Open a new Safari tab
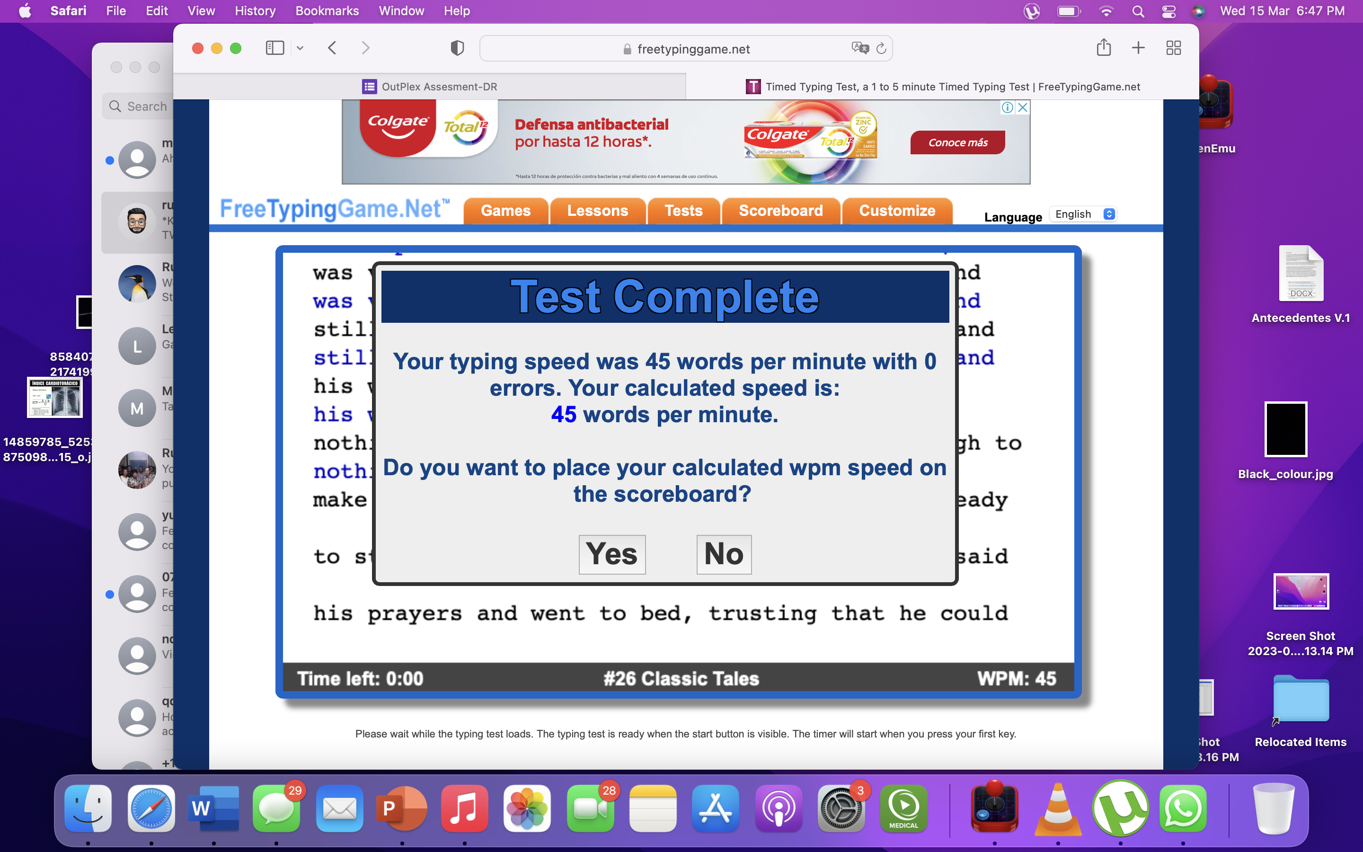The width and height of the screenshot is (1363, 852). click(x=1138, y=48)
